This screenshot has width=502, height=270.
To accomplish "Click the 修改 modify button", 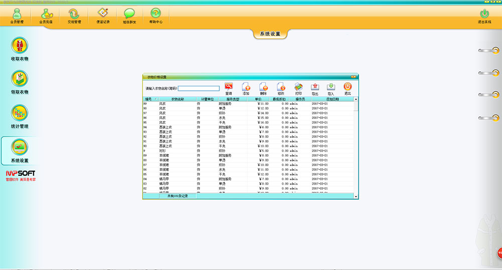I will pos(281,88).
